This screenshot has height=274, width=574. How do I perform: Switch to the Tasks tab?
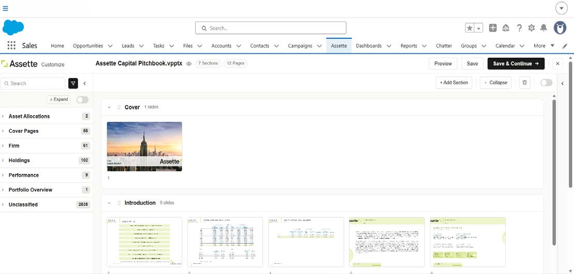click(158, 46)
